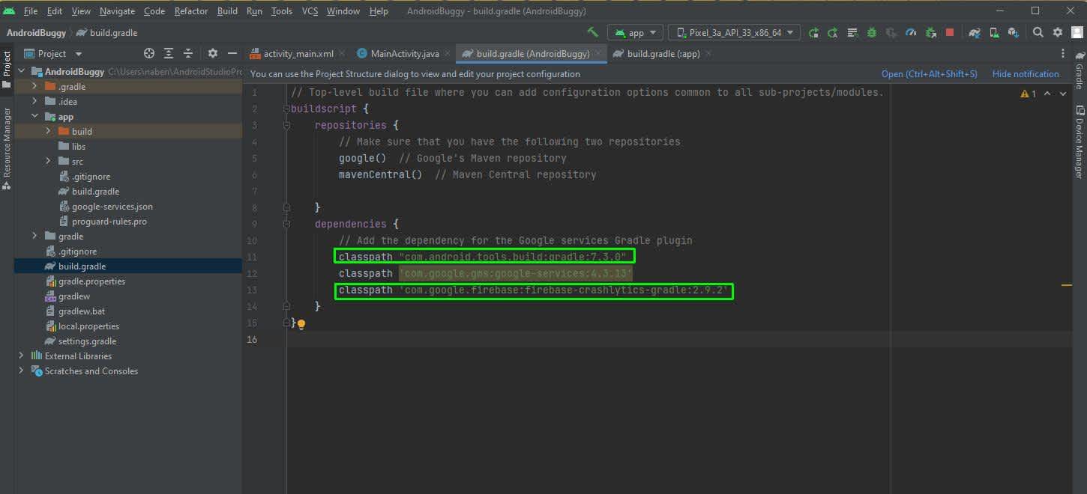The height and width of the screenshot is (494, 1087).
Task: Open IDE Settings gear in main toolbar
Action: (1058, 32)
